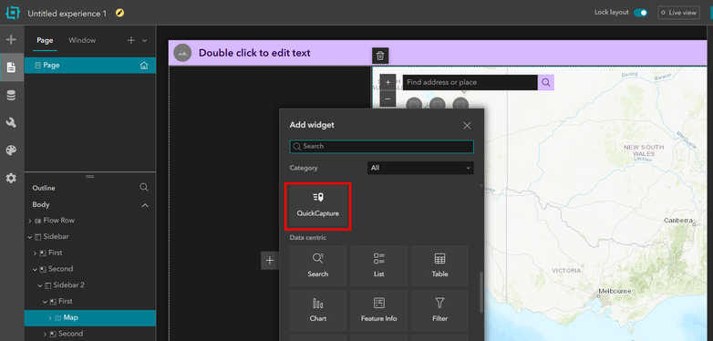The width and height of the screenshot is (713, 341).
Task: Collapse the Body section chevron
Action: pyautogui.click(x=145, y=205)
